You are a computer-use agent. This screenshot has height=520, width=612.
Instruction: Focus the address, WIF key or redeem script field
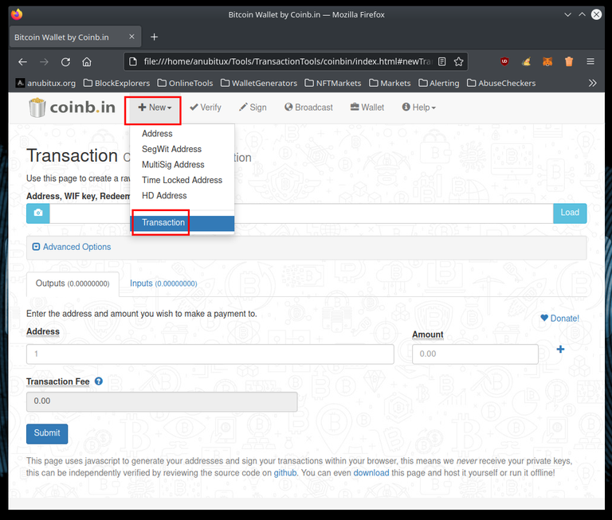click(301, 213)
